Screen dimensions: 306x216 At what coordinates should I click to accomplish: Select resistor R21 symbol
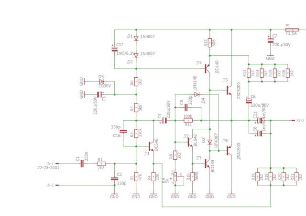(296, 176)
